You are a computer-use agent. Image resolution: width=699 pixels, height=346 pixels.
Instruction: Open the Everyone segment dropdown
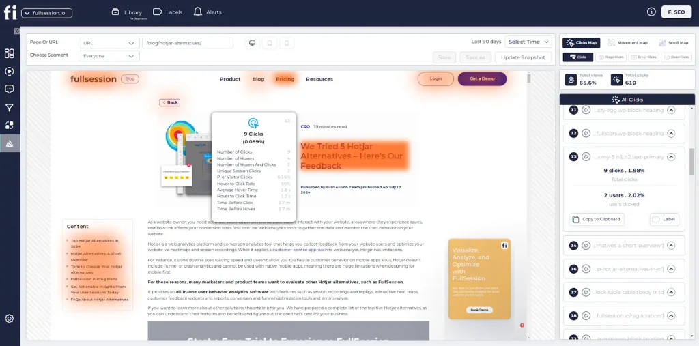pyautogui.click(x=109, y=56)
